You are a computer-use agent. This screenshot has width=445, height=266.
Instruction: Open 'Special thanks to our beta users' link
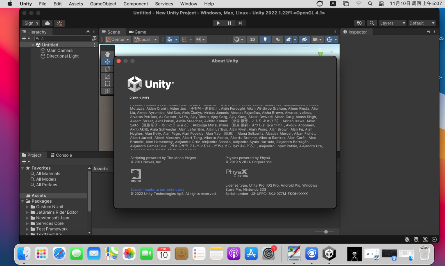pyautogui.click(x=157, y=189)
